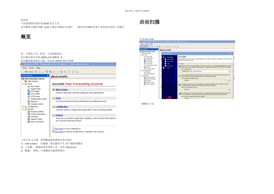Image resolution: width=274 pixels, height=194 pixels.
Task: Click 'Click here' to load sample scan results
Action: 59,132
